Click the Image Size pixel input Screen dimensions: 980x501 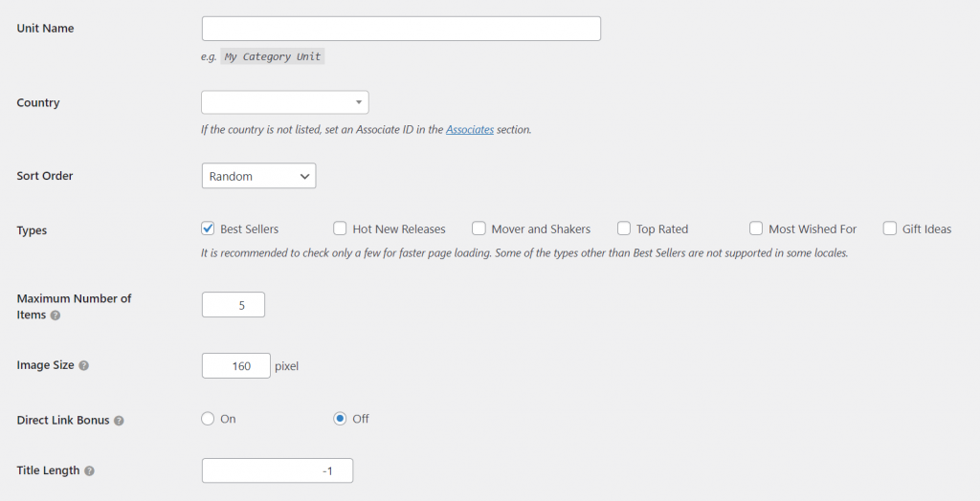coord(236,365)
